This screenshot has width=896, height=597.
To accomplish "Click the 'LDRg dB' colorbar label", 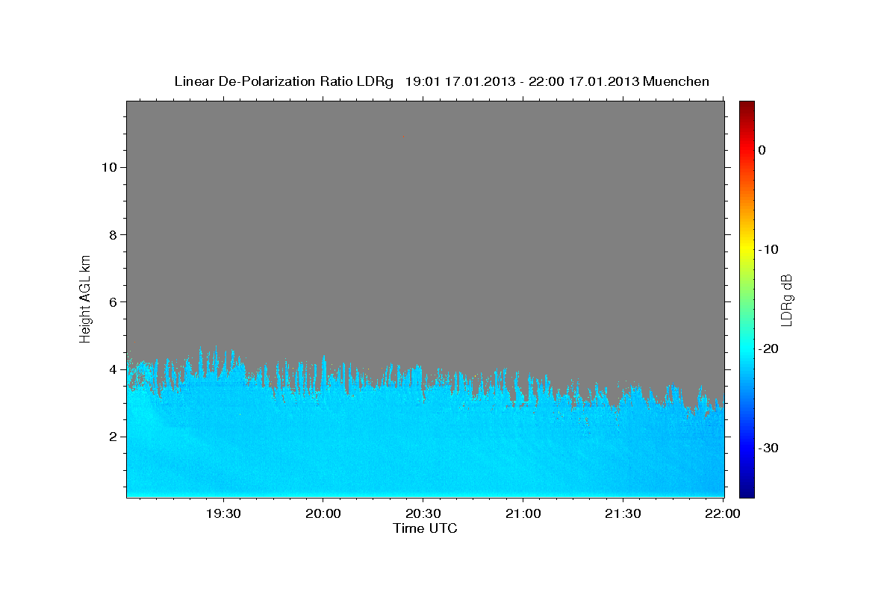I will (x=786, y=299).
